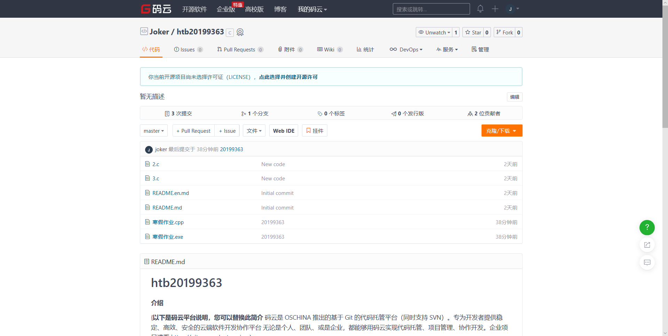Viewport: 668px width, 336px height.
Task: Go to 博客 in top navigation
Action: pyautogui.click(x=280, y=9)
